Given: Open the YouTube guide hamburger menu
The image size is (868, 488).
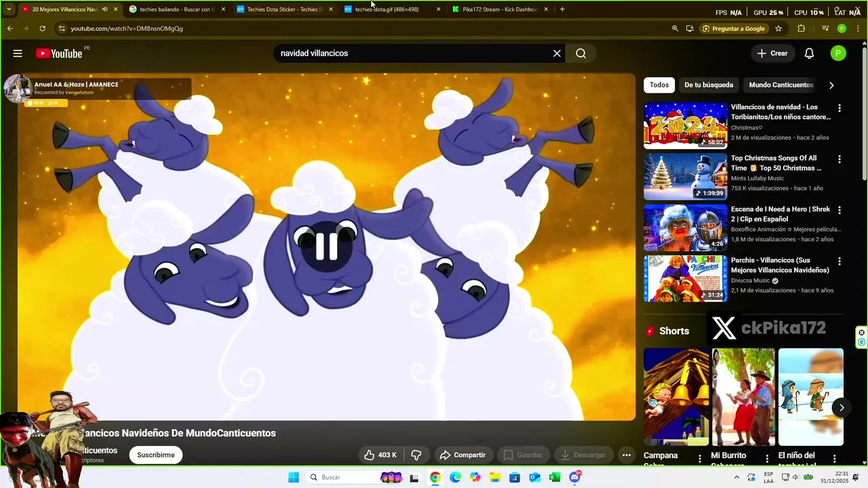Looking at the screenshot, I should point(18,54).
